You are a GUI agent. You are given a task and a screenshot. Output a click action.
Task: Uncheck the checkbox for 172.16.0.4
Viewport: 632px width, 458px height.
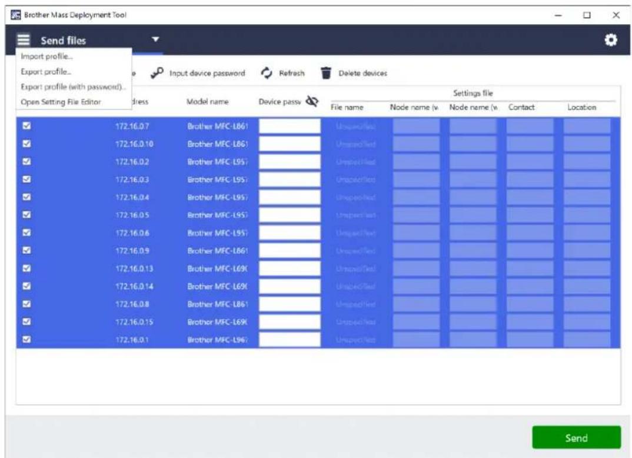point(26,197)
